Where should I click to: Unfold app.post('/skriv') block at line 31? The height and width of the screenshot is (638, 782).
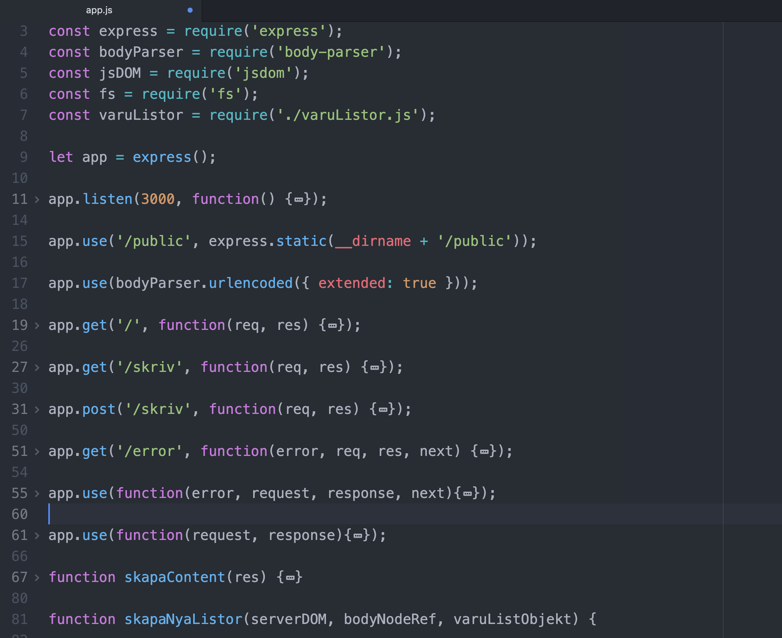click(37, 410)
